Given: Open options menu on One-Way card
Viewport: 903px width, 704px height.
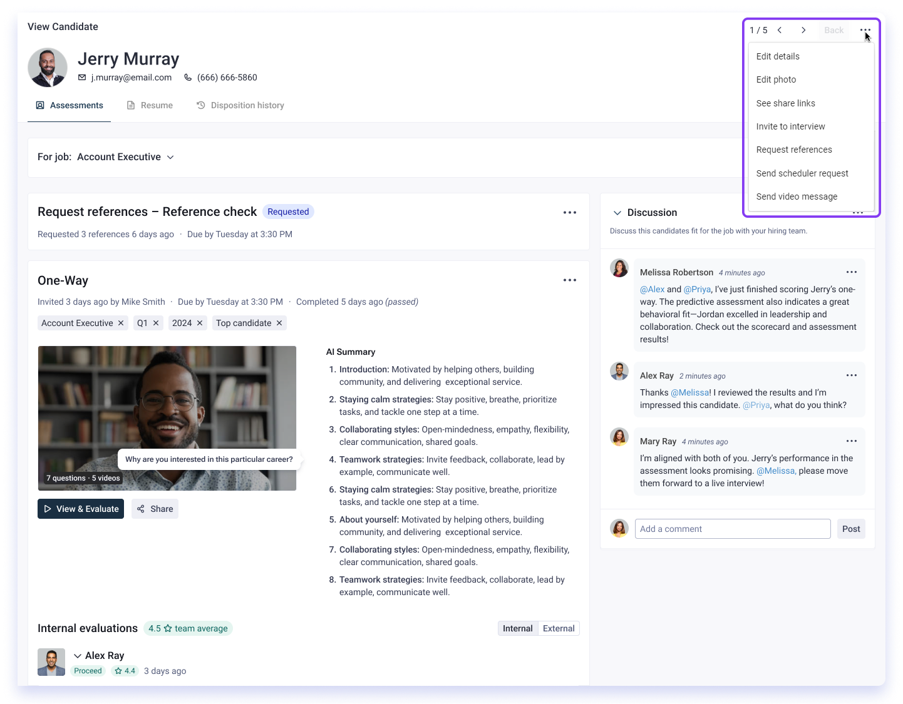Looking at the screenshot, I should [x=569, y=280].
